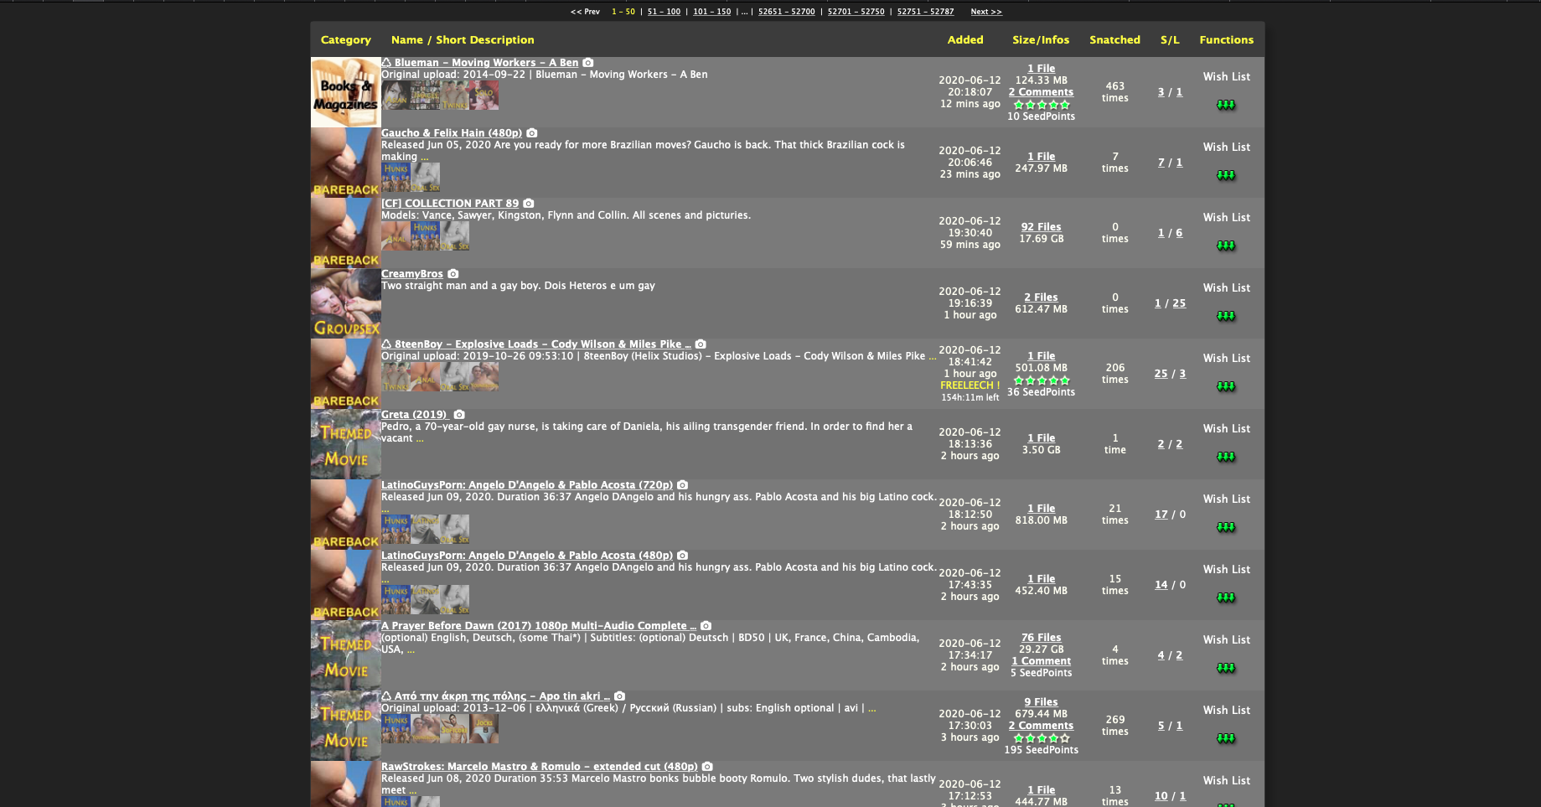Click the green download arrows for Greta (2019)
The width and height of the screenshot is (1541, 807).
pyautogui.click(x=1226, y=457)
